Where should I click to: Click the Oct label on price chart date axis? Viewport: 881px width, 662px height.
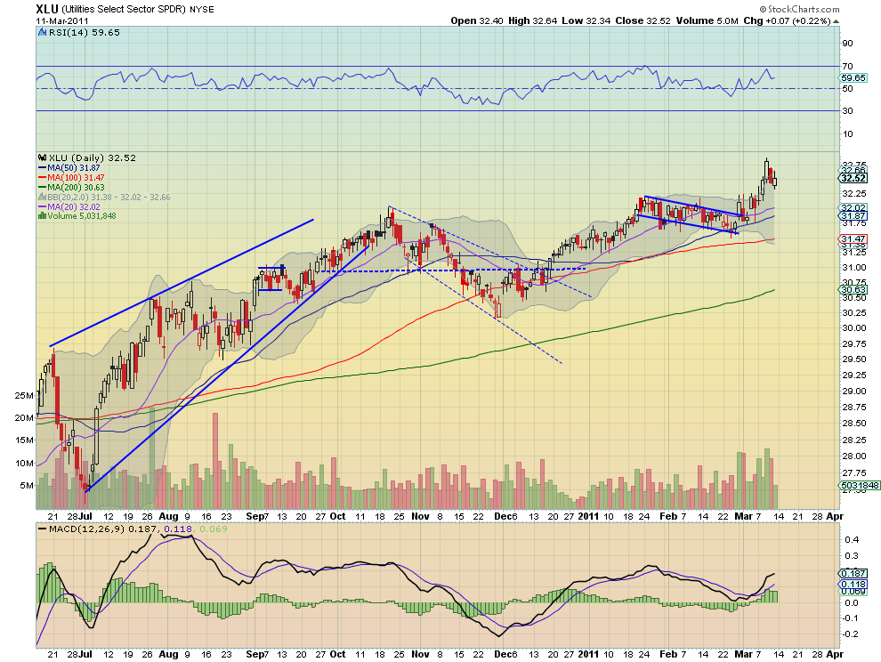337,516
